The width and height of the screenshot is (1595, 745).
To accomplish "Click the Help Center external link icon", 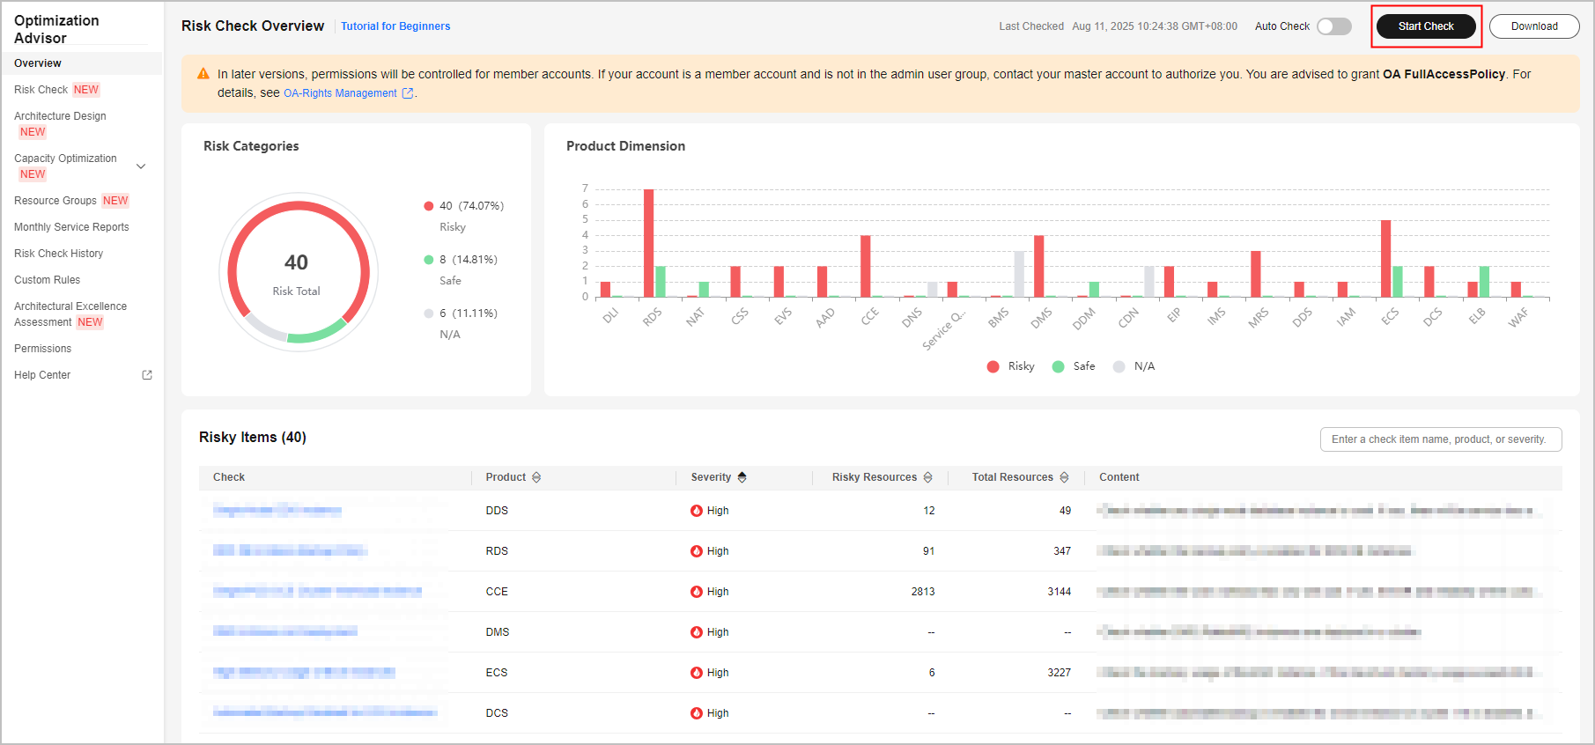I will click(x=147, y=375).
